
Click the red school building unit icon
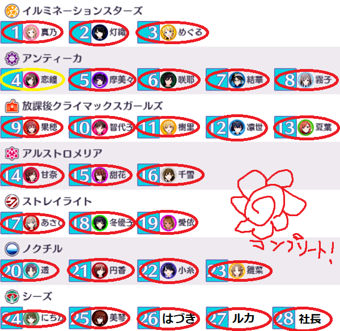(12, 106)
